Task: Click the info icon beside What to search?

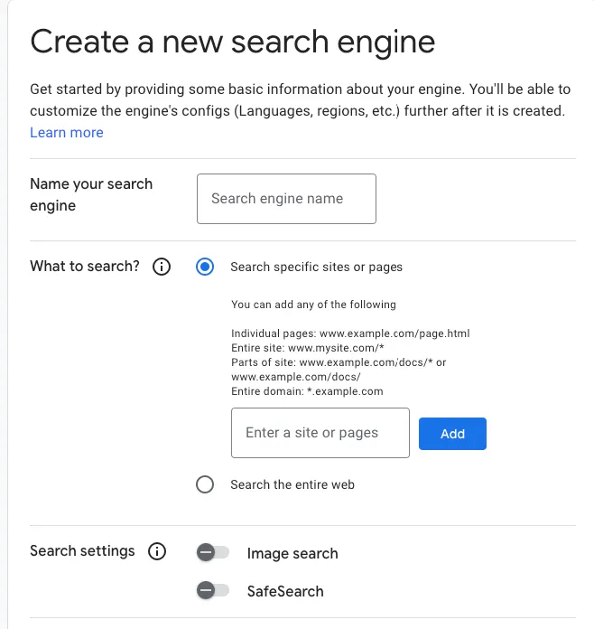Action: tap(162, 268)
